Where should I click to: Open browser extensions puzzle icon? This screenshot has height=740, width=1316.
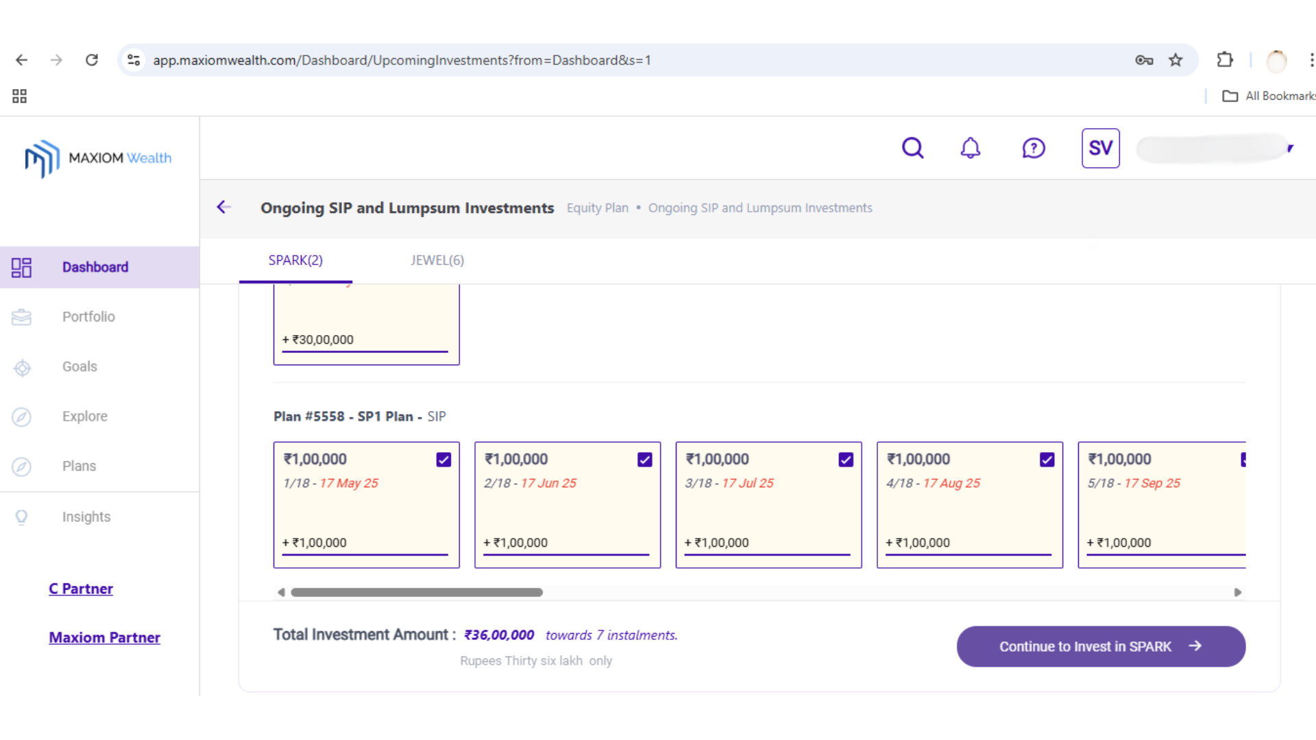click(1225, 60)
